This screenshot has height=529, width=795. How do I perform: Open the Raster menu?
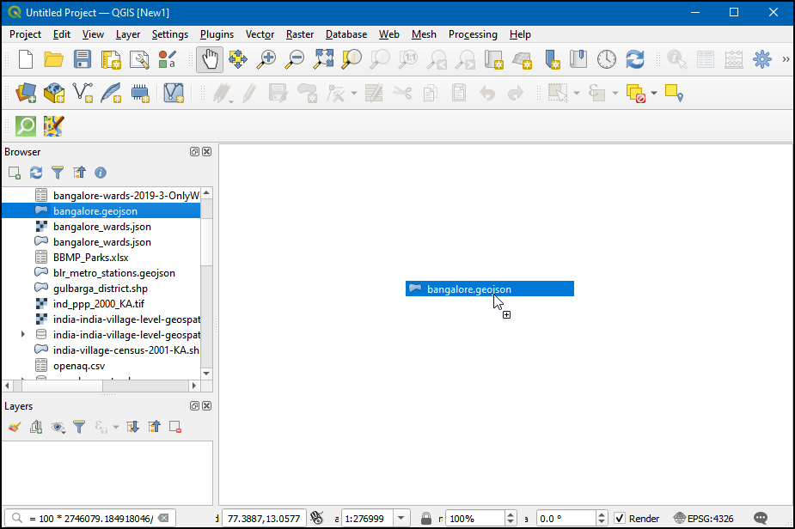pos(300,34)
